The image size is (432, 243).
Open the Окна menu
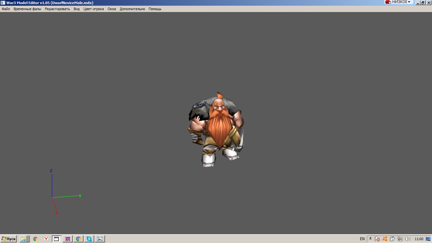112,9
